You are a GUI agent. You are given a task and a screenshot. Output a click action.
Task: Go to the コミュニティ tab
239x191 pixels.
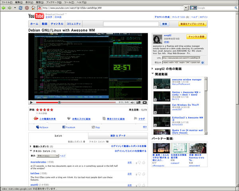[74, 24]
